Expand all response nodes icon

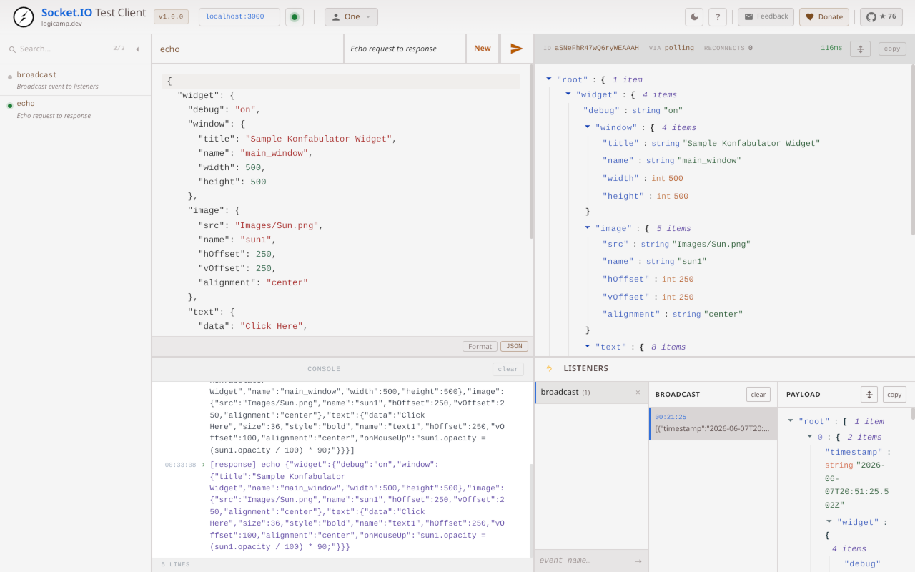(x=860, y=49)
